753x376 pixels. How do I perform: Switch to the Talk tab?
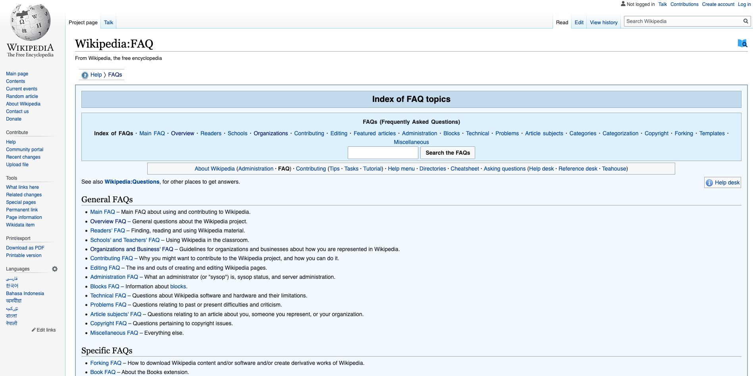(x=108, y=23)
